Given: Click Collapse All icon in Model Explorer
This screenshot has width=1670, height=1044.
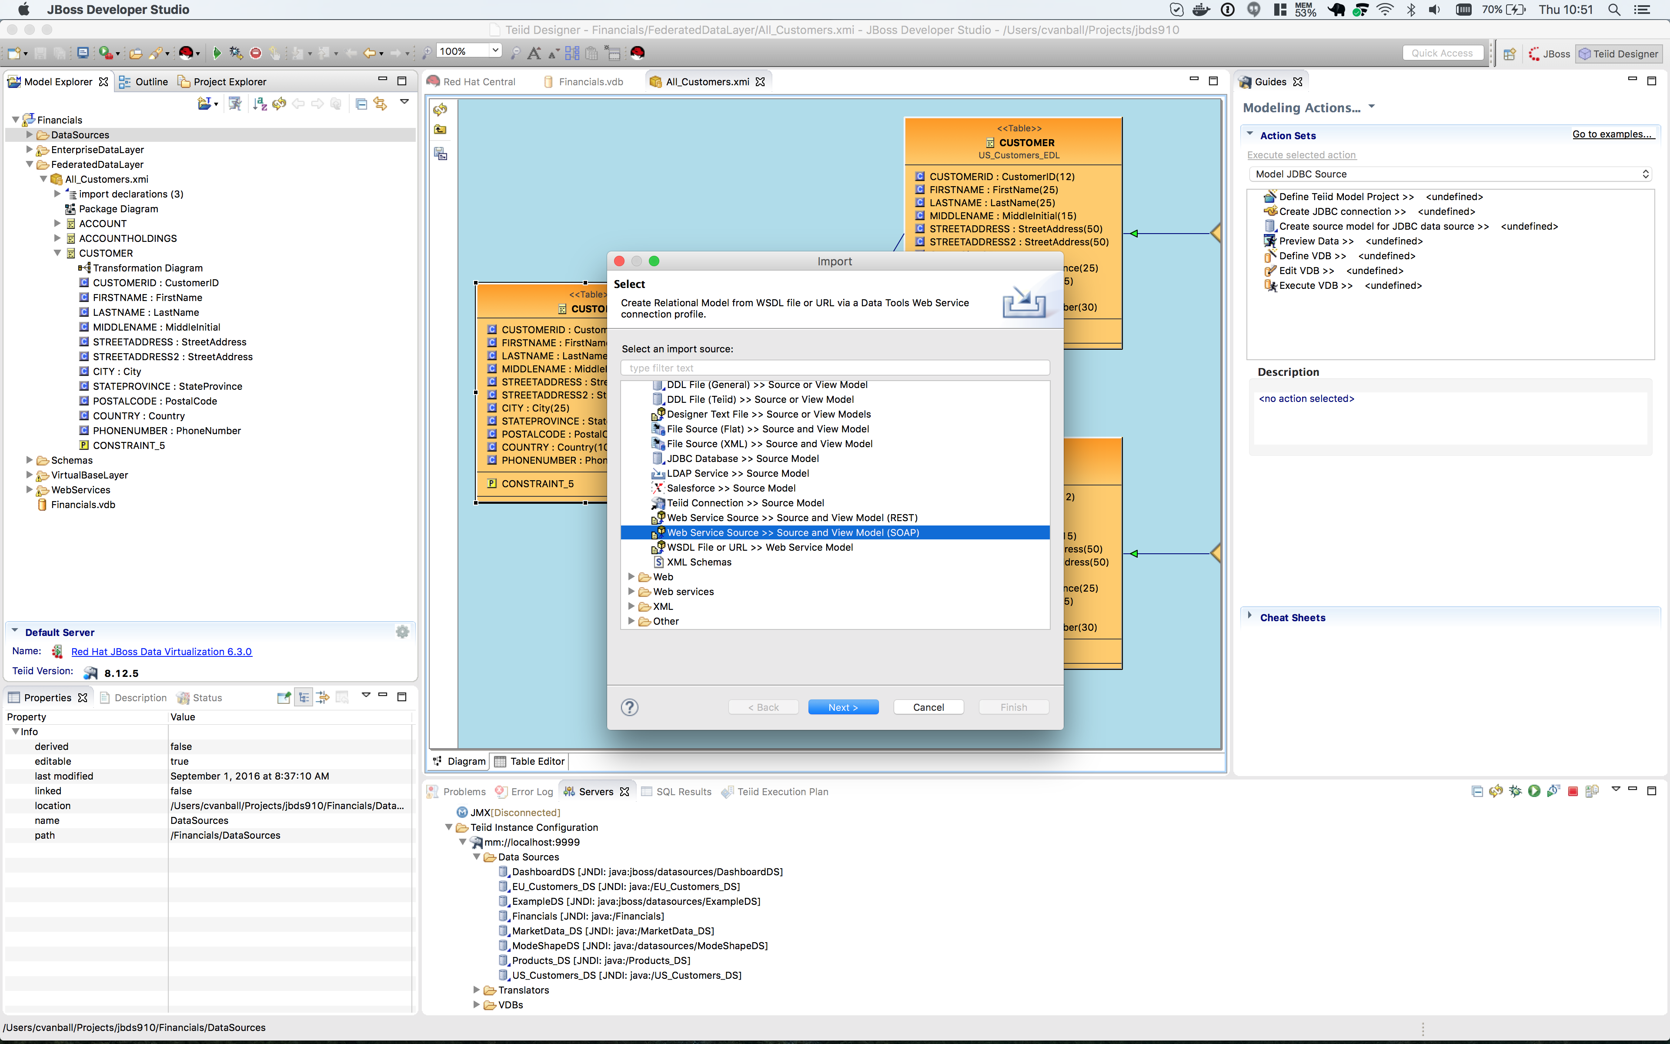Looking at the screenshot, I should click(x=361, y=104).
